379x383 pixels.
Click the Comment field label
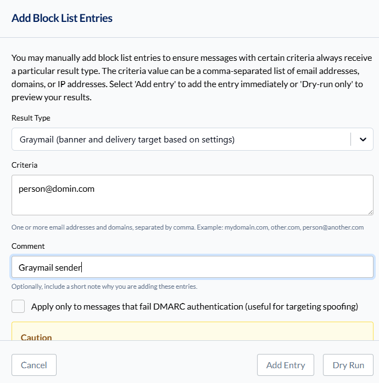28,246
